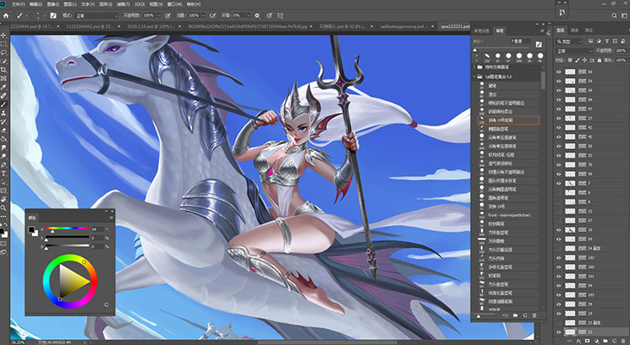Open layer filter 类型 dropdown

[x=570, y=41]
